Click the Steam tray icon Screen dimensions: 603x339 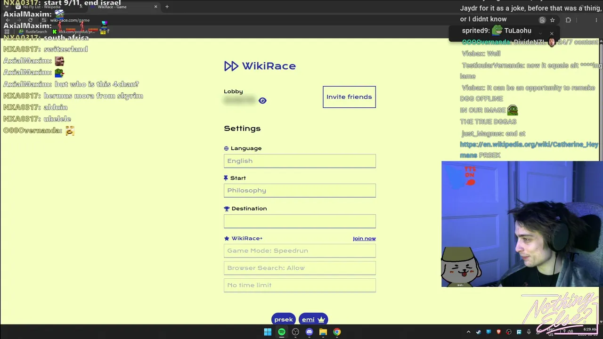(479, 332)
